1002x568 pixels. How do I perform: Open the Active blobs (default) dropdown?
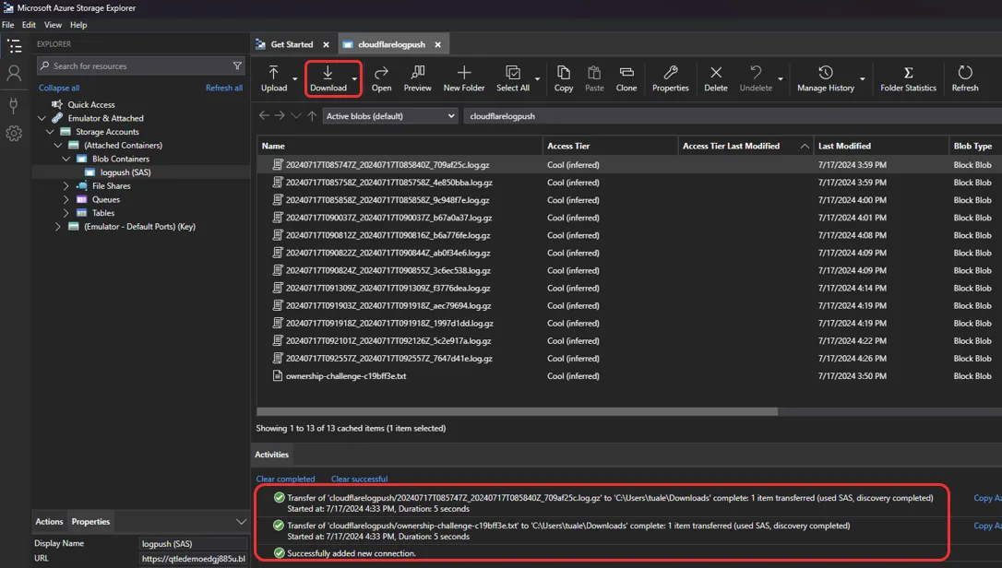pos(389,116)
